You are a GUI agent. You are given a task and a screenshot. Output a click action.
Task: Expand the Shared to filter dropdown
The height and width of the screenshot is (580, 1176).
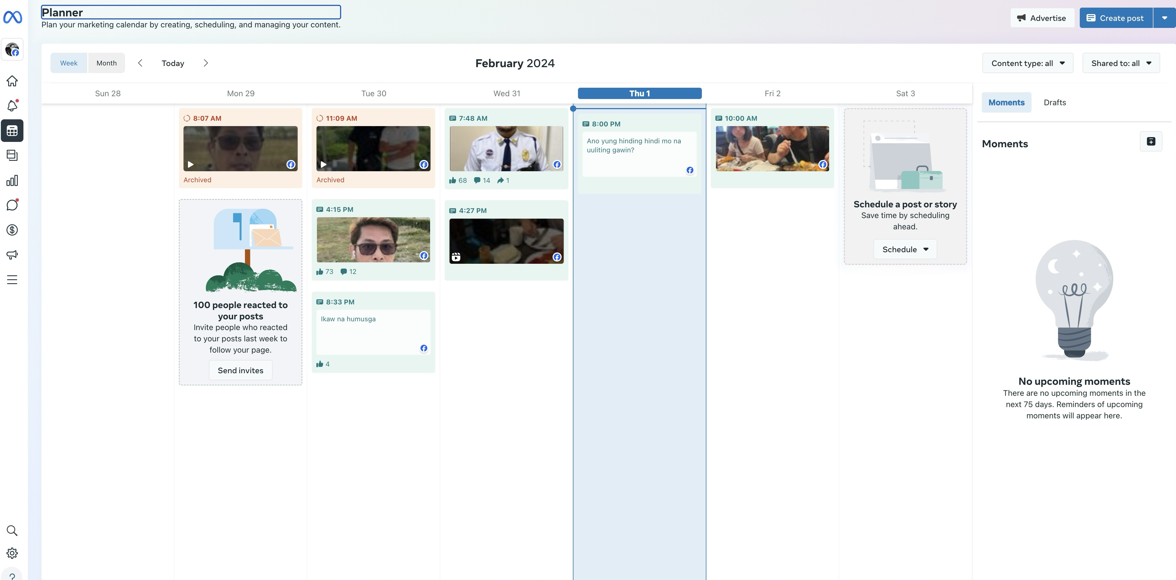(1121, 63)
